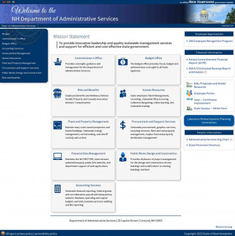The width and height of the screenshot is (235, 236).
Task: Go to Plant and Property Management in sidebar
Action: (19, 63)
